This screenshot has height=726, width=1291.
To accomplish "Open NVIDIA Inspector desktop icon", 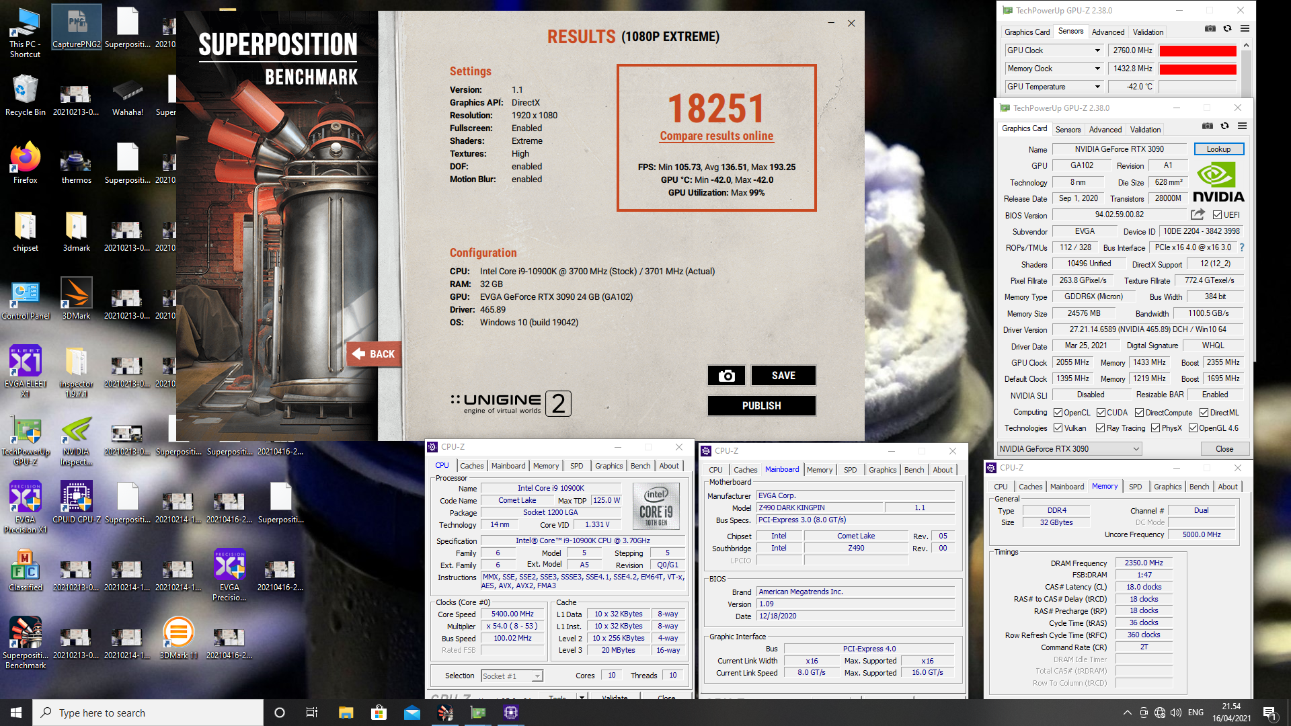I will click(76, 440).
